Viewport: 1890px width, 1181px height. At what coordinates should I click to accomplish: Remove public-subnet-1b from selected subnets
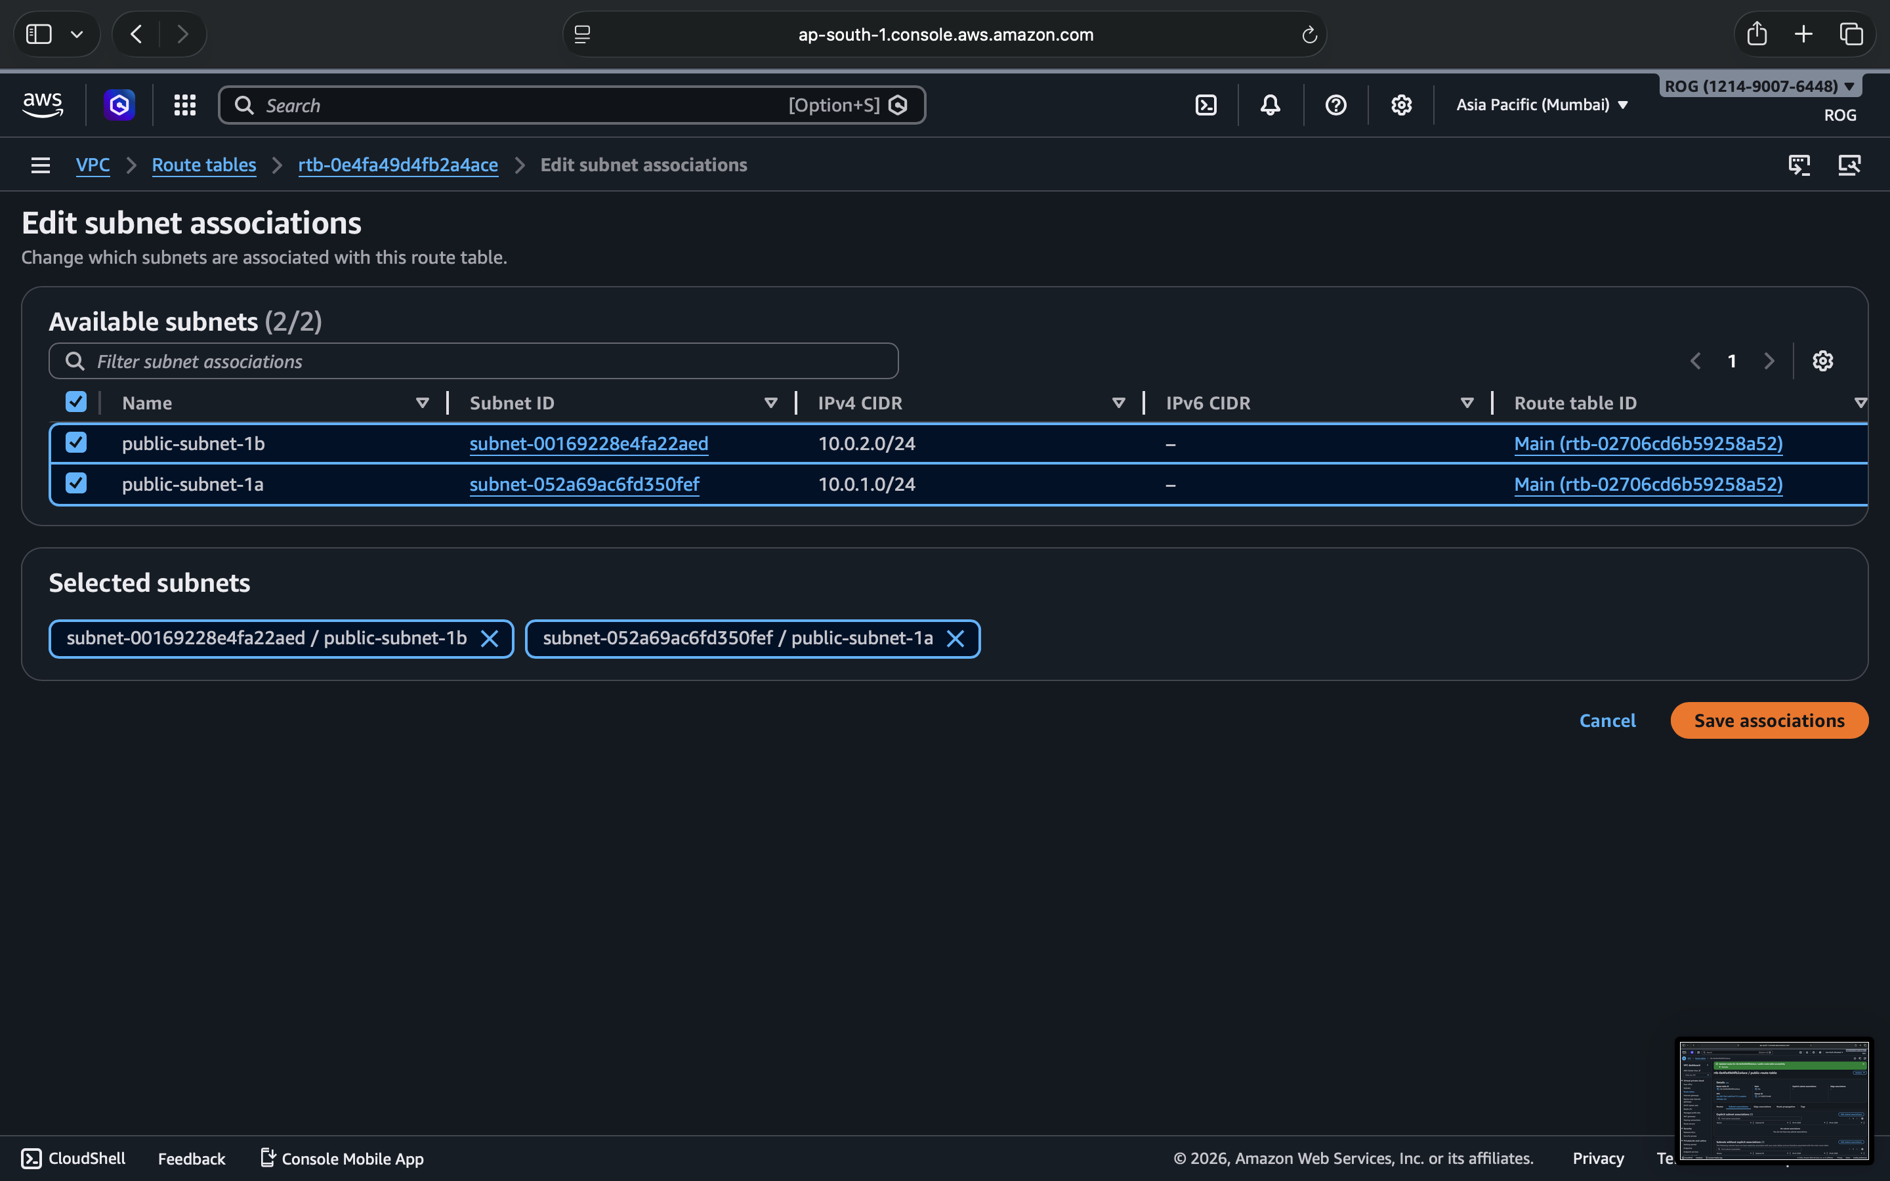point(490,639)
